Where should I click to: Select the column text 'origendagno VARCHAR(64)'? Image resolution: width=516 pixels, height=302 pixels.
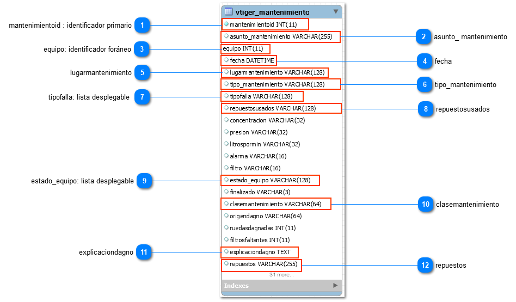click(266, 216)
